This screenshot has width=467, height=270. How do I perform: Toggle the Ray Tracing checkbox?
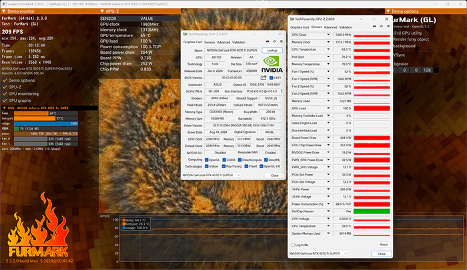coord(223,166)
